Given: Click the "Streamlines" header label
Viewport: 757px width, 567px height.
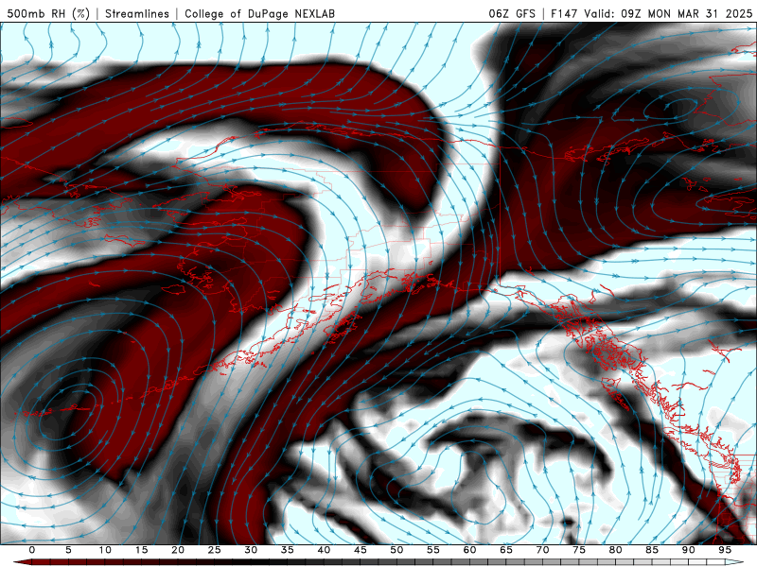Looking at the screenshot, I should pos(137,13).
